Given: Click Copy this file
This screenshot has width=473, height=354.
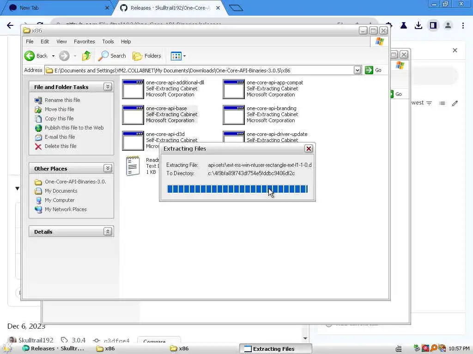Looking at the screenshot, I should click(59, 118).
